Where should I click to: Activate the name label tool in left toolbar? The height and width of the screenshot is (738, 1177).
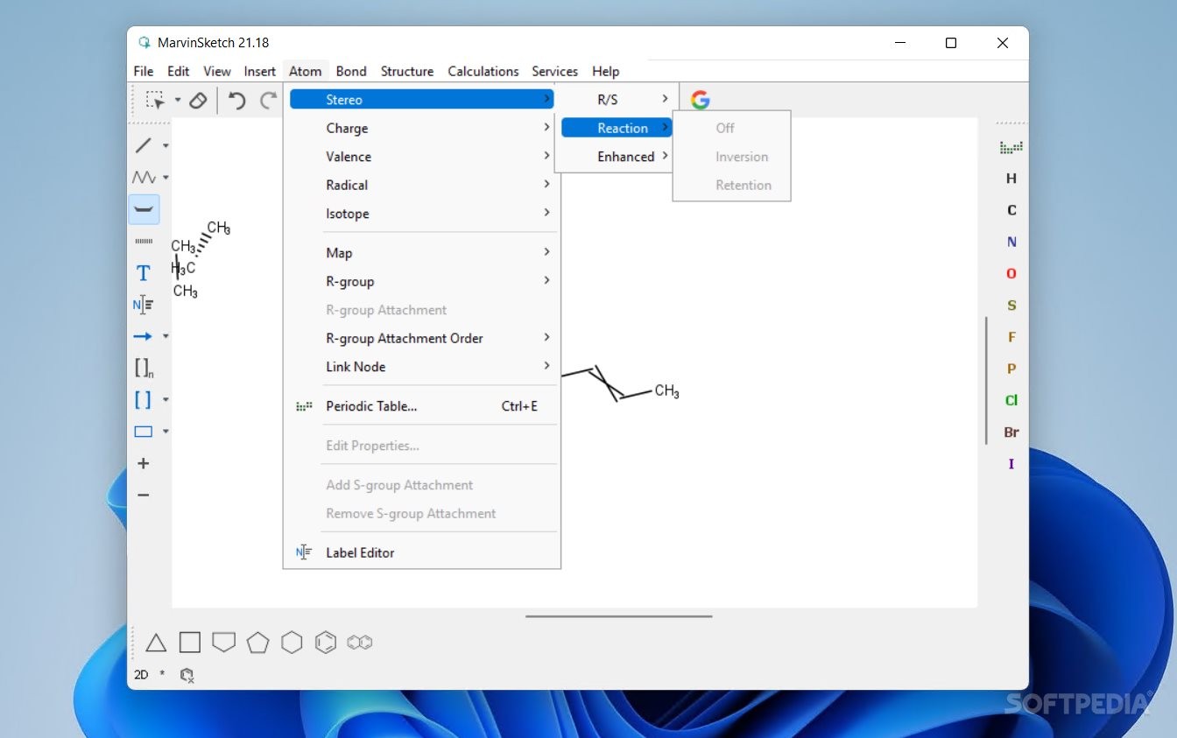[x=144, y=305]
